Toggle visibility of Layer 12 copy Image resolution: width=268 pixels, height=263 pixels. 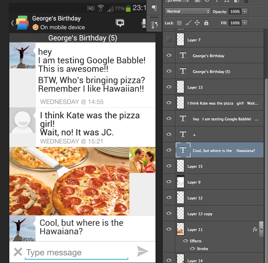coord(169,213)
